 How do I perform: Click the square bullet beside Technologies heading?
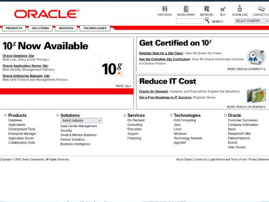click(171, 115)
